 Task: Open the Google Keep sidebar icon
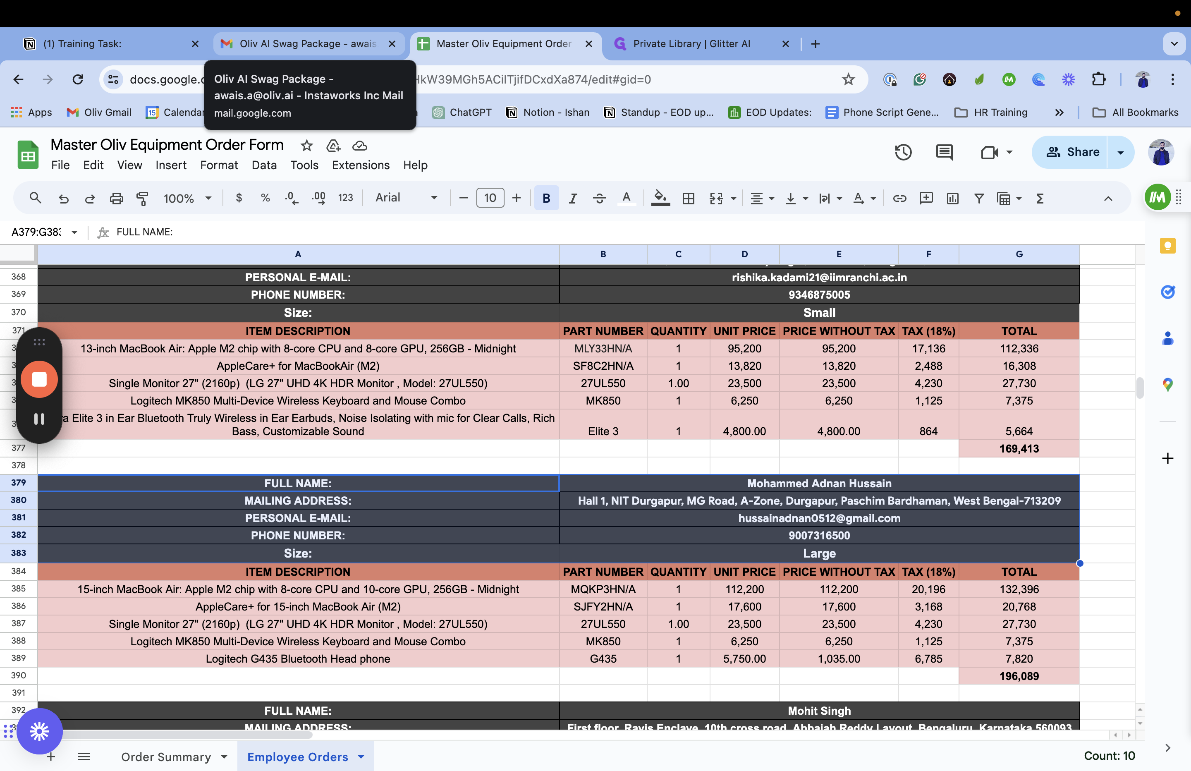coord(1167,246)
